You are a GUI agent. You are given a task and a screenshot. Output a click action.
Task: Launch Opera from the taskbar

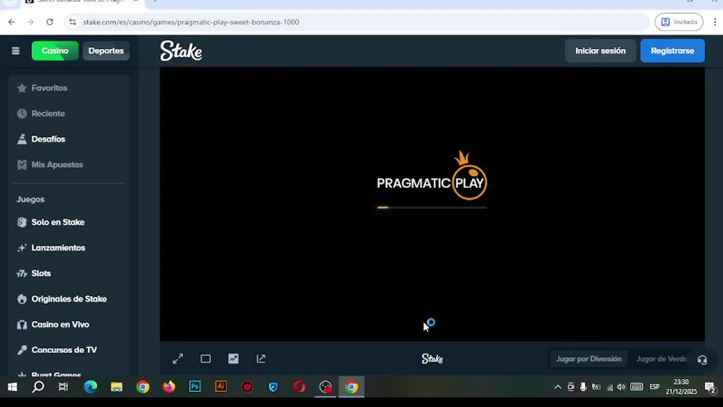[299, 387]
